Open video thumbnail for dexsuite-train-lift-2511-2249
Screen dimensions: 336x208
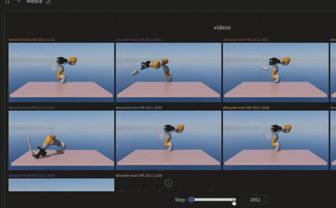pyautogui.click(x=168, y=140)
